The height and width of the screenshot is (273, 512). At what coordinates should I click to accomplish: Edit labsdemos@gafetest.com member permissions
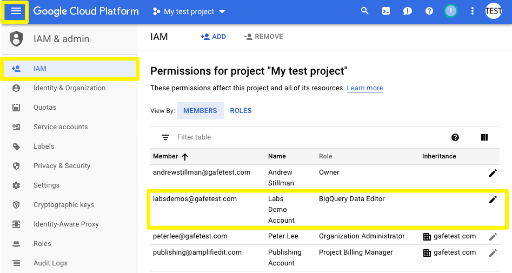(493, 199)
